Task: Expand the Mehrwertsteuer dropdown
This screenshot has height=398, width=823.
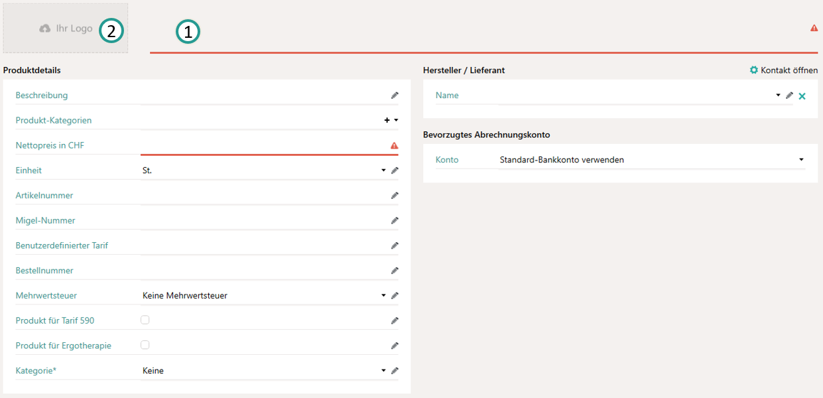Action: [383, 296]
